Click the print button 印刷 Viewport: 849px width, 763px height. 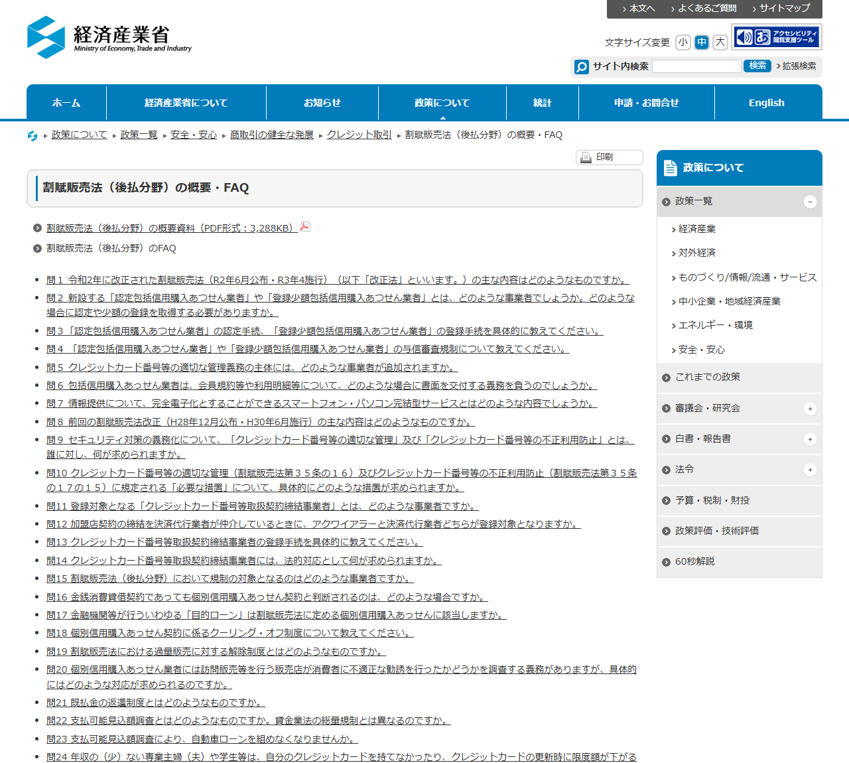click(610, 157)
